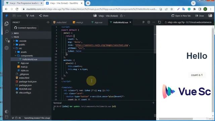
Task: Open .gitignore in file tree
Action: [31, 74]
